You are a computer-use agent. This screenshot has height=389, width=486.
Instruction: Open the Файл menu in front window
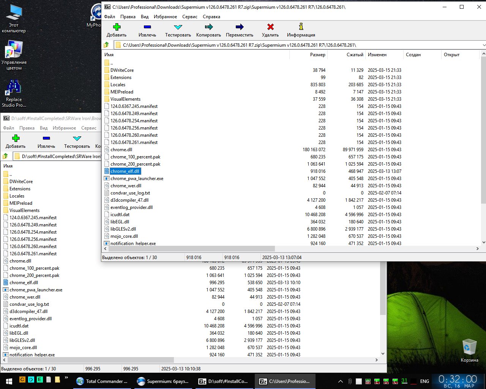[110, 17]
